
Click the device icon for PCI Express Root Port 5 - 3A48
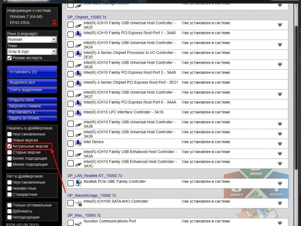click(x=78, y=73)
